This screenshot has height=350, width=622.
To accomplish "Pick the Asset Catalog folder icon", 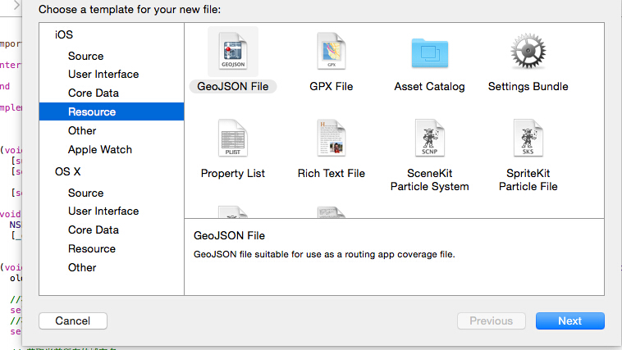I will click(429, 52).
